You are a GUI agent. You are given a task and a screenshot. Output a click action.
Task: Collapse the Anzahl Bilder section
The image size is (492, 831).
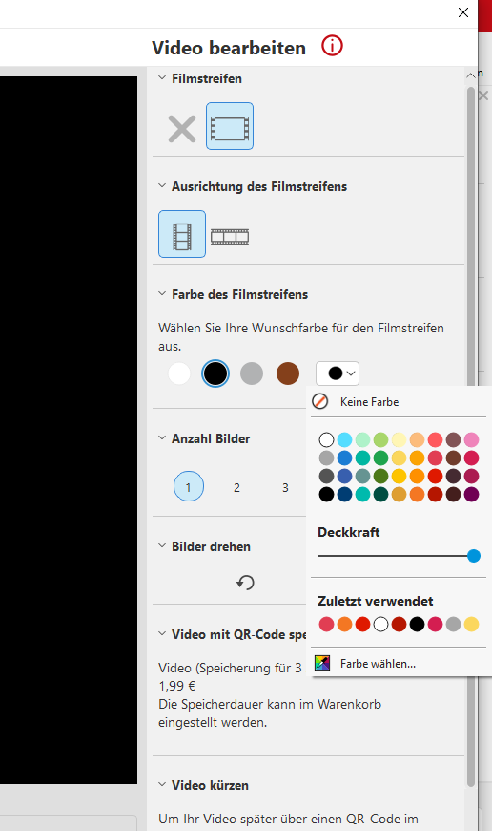(162, 438)
